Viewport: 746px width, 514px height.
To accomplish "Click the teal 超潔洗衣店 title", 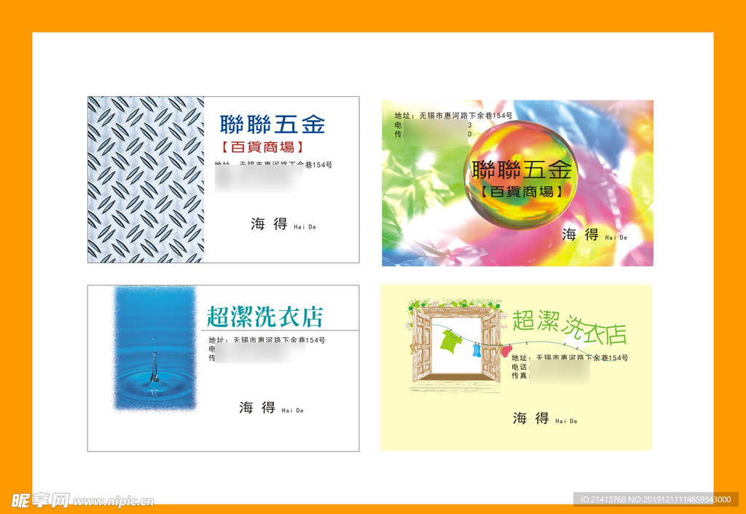I will pyautogui.click(x=264, y=317).
